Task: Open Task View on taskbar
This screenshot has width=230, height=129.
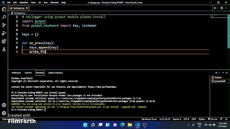Action: 100,125
